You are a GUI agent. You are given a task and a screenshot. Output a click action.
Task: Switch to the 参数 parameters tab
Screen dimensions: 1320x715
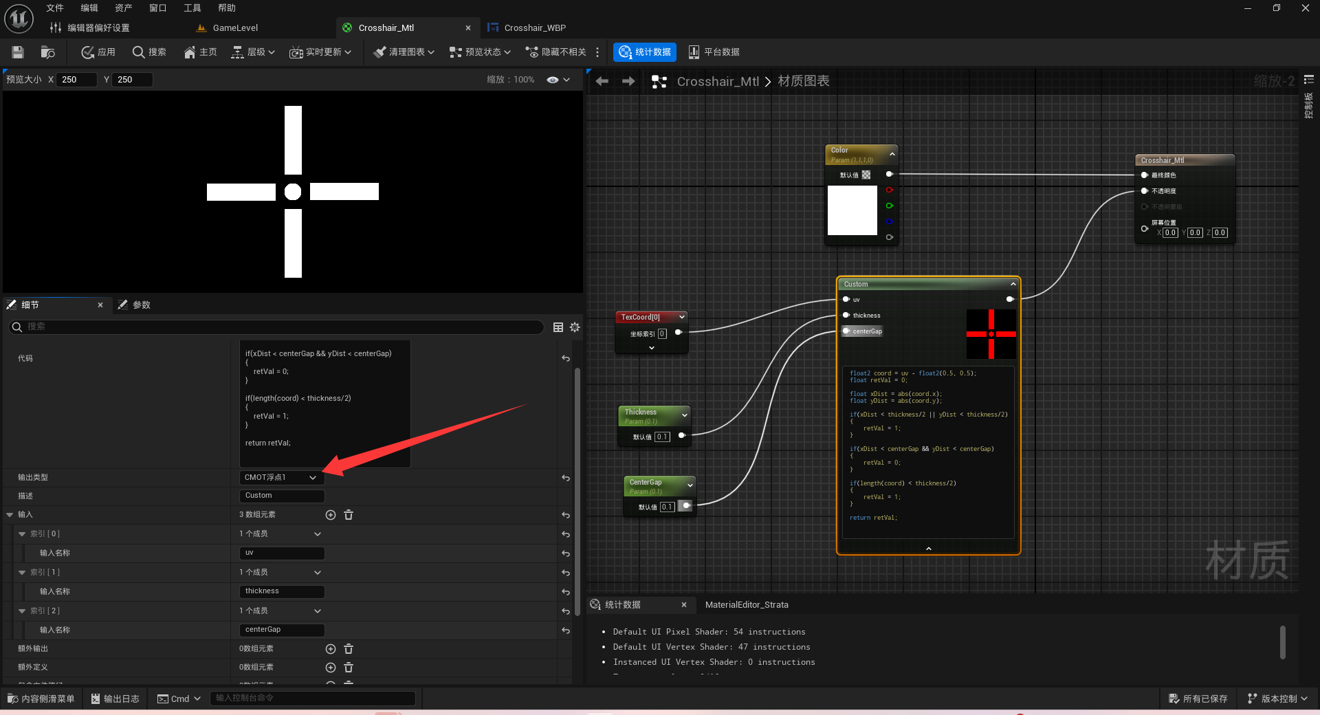(134, 305)
